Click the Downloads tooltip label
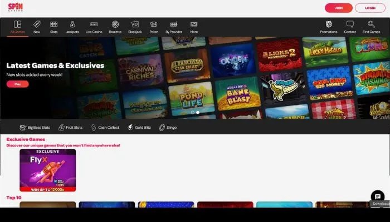390x222 pixels. [x=381, y=204]
